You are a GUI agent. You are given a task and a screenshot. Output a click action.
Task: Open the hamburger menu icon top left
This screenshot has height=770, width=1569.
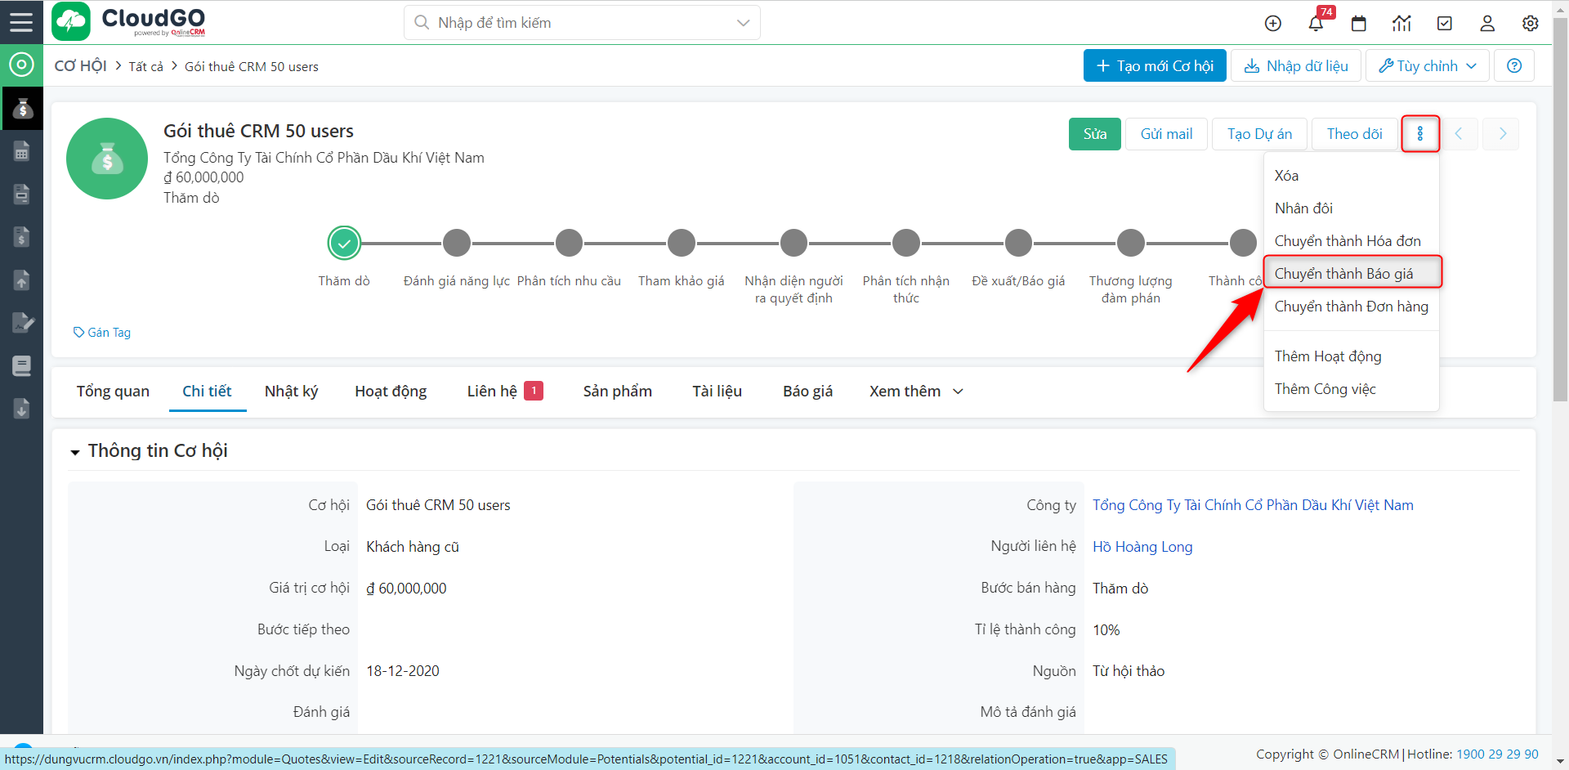click(x=21, y=22)
